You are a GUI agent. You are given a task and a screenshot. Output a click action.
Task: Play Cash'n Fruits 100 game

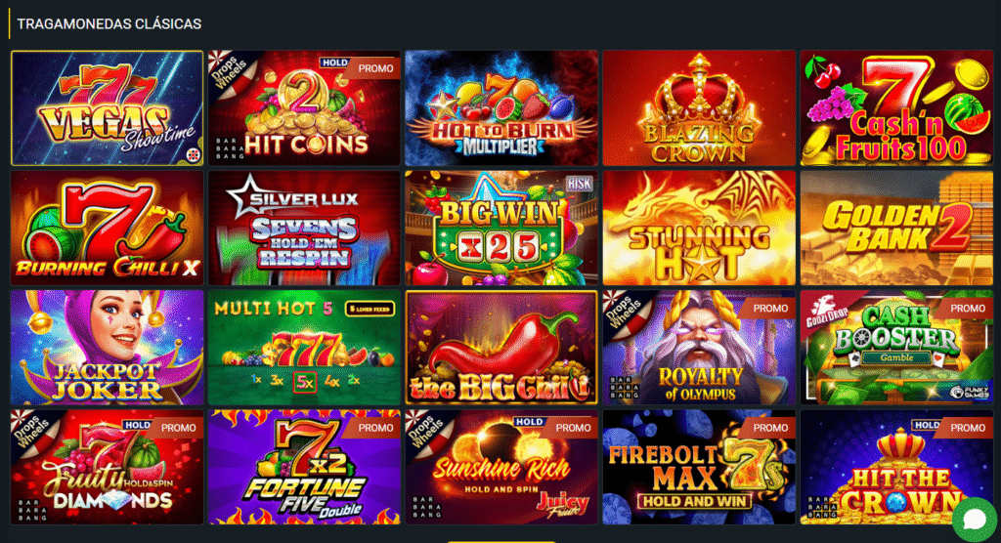(896, 108)
